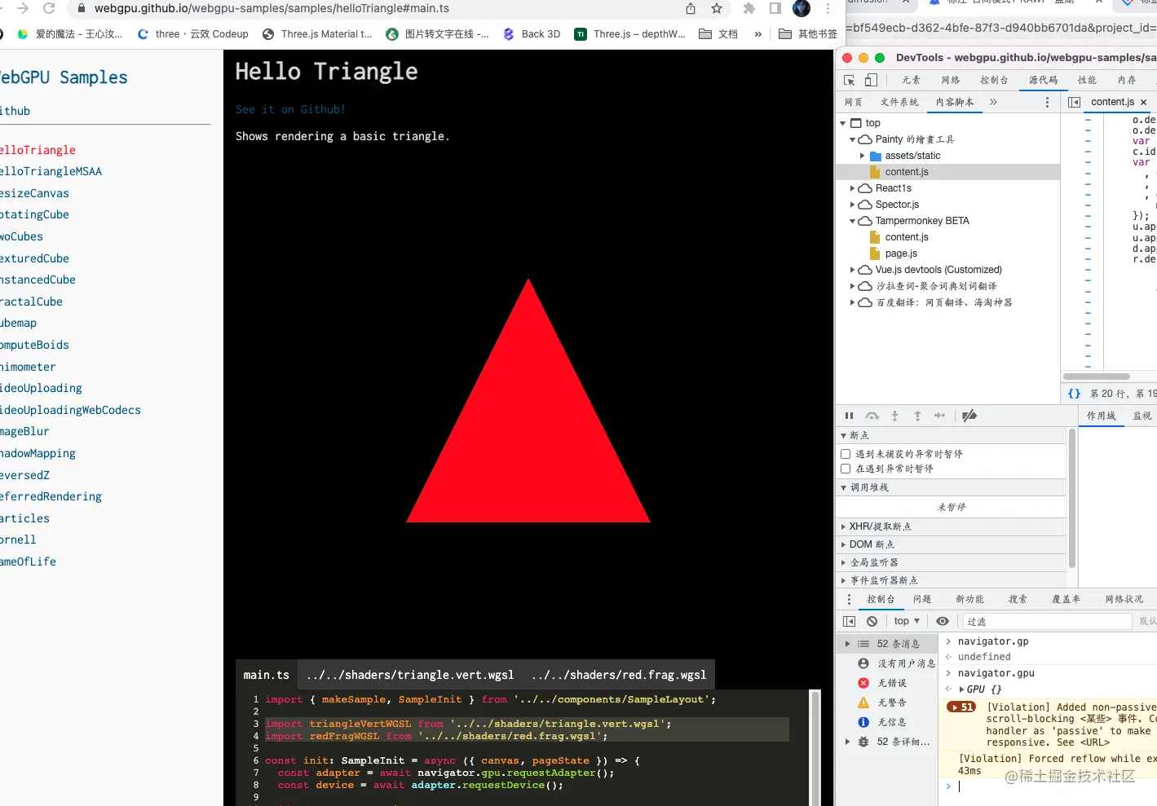Hide the file navigator sidebar in Sources
Image resolution: width=1157 pixels, height=806 pixels.
click(1074, 102)
